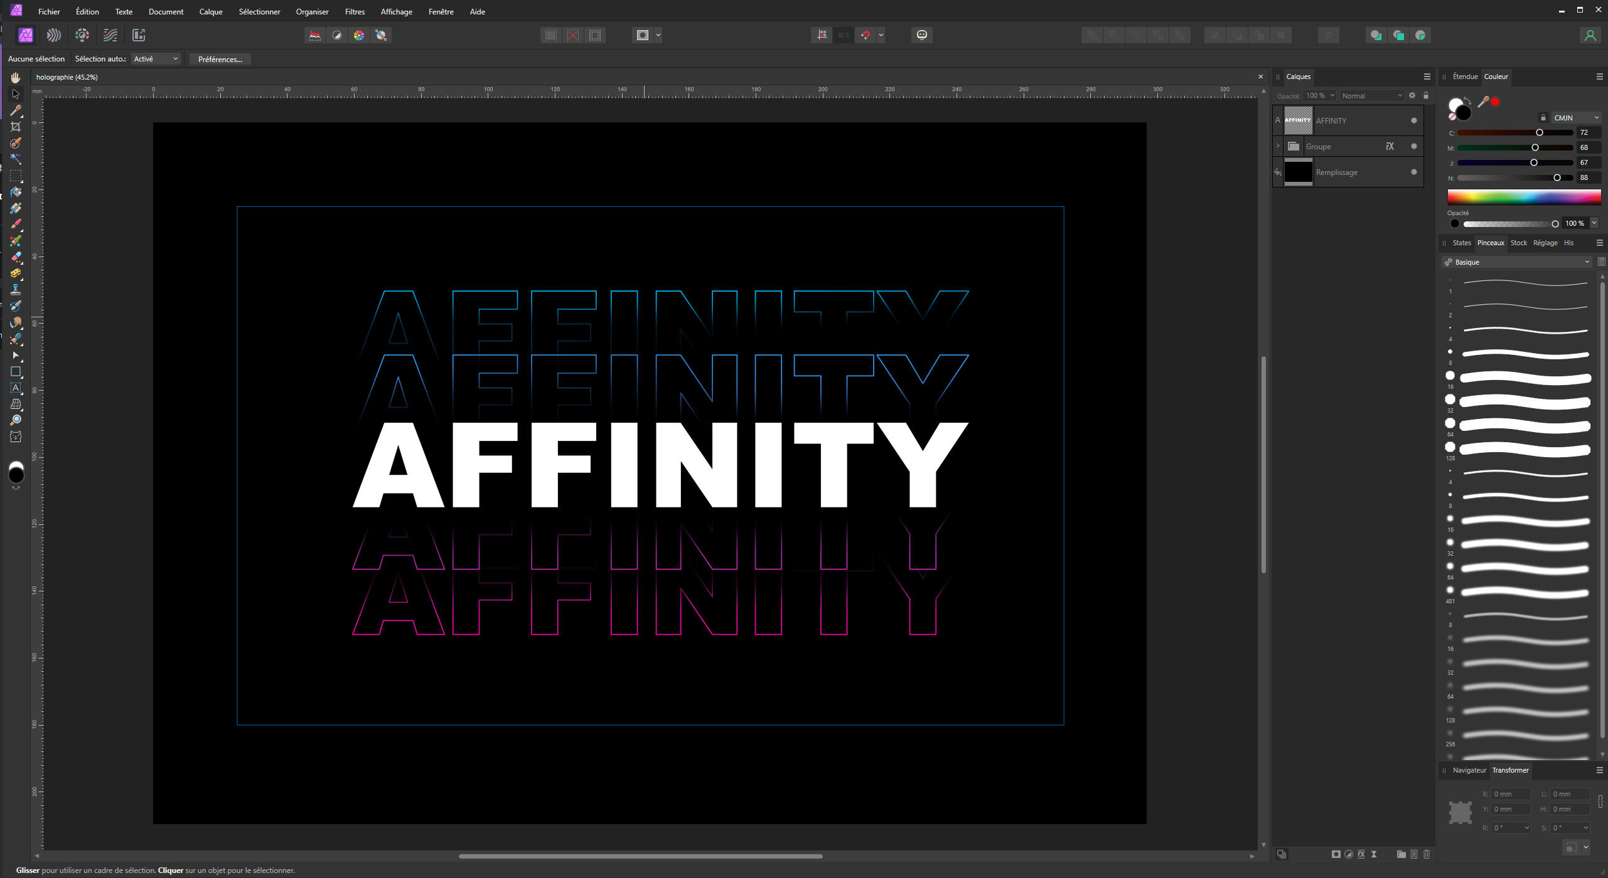Select the Rectangle shape tool
This screenshot has width=1608, height=878.
(x=16, y=372)
